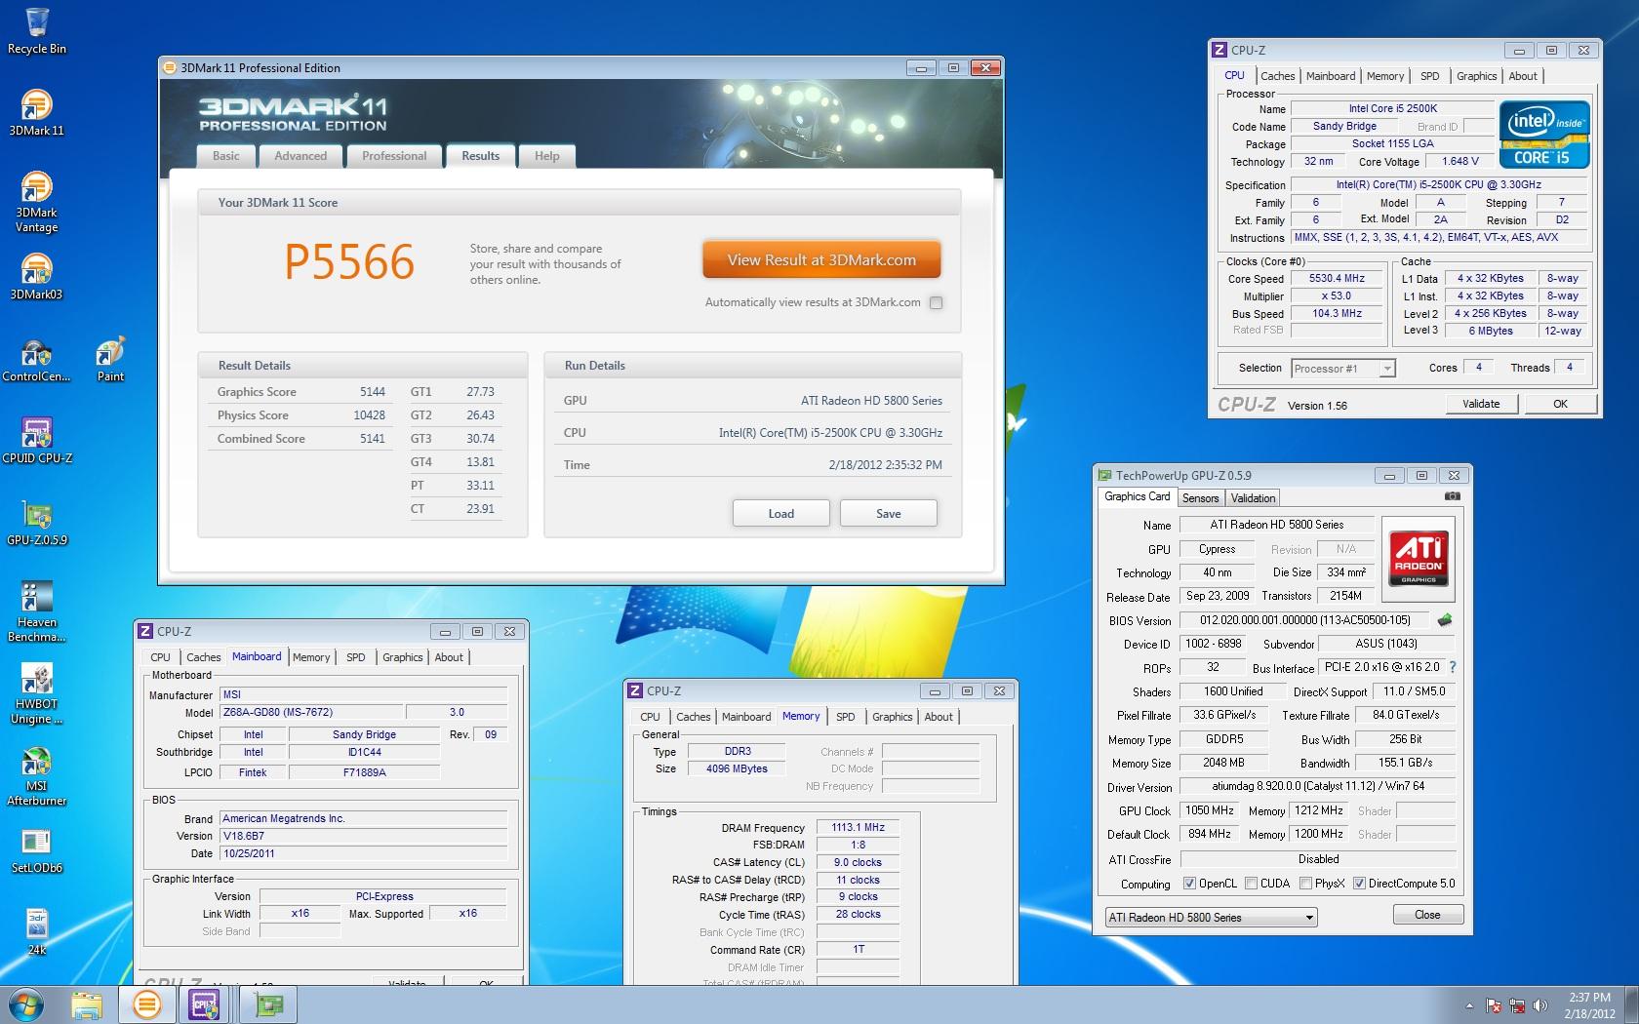Toggle CUDA checkbox in GPU-Z
Screen dimensions: 1639x1024
coord(1251,884)
